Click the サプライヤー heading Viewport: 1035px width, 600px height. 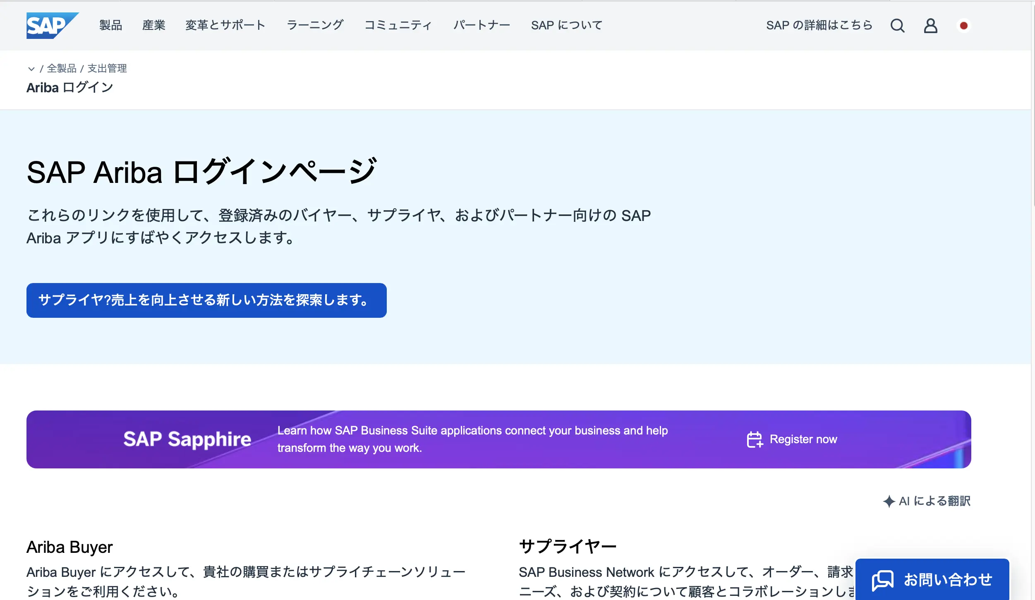pos(568,547)
